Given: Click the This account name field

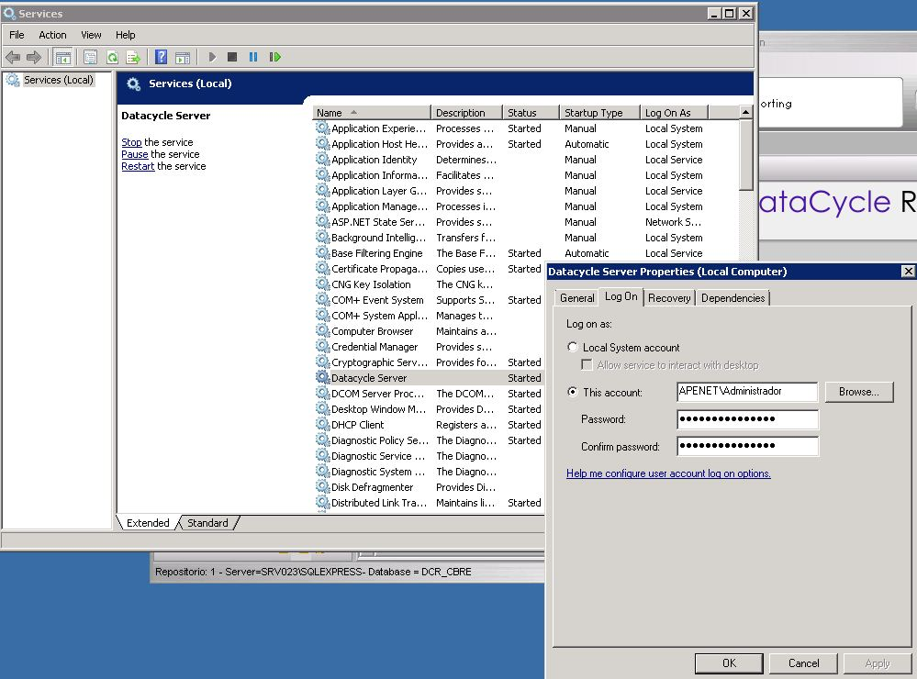Looking at the screenshot, I should click(747, 391).
